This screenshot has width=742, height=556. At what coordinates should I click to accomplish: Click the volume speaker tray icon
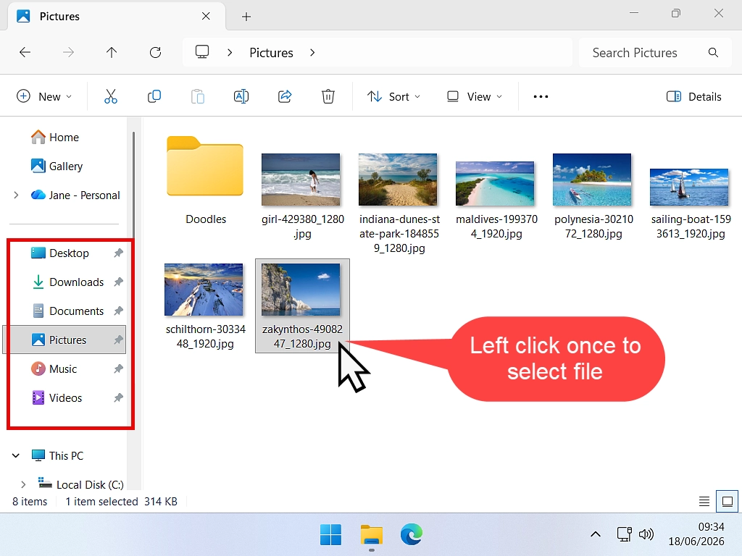(646, 535)
